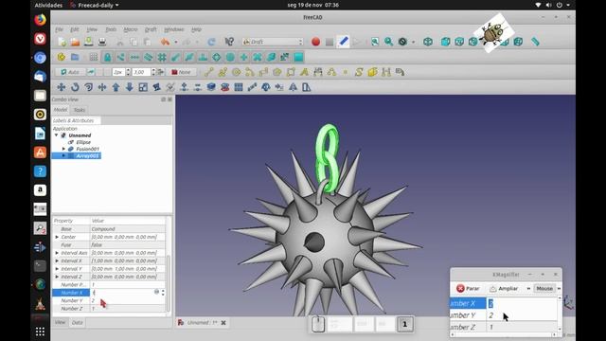
Task: Undo the last action via the orange arrow
Action: [165, 42]
